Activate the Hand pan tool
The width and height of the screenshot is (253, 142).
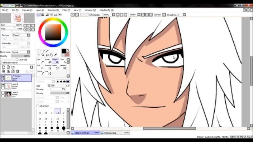coord(51,55)
